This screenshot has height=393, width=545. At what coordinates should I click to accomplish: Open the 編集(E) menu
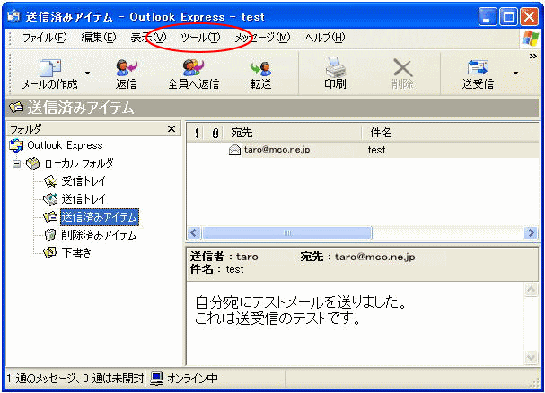click(99, 38)
